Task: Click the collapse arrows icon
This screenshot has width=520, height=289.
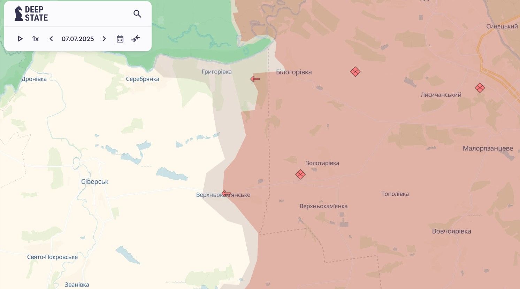Action: (136, 39)
